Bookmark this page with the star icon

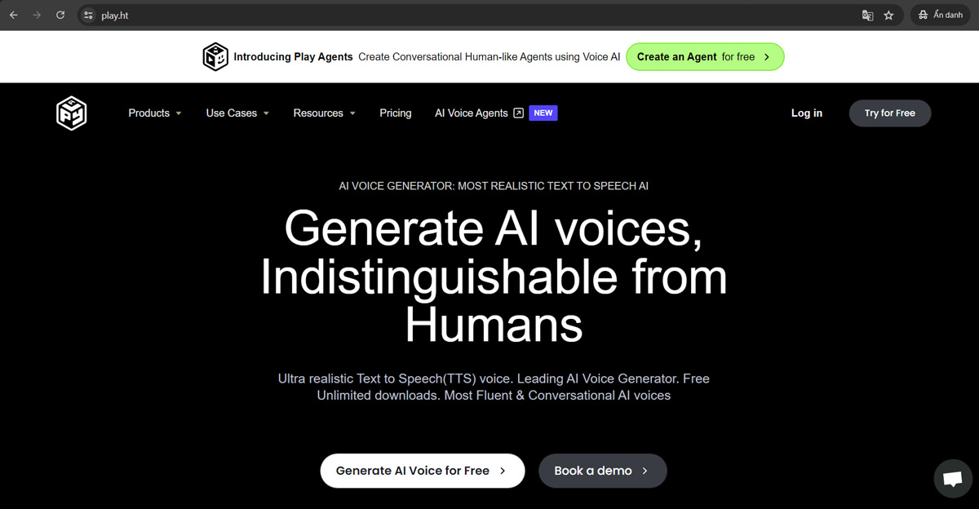(889, 15)
